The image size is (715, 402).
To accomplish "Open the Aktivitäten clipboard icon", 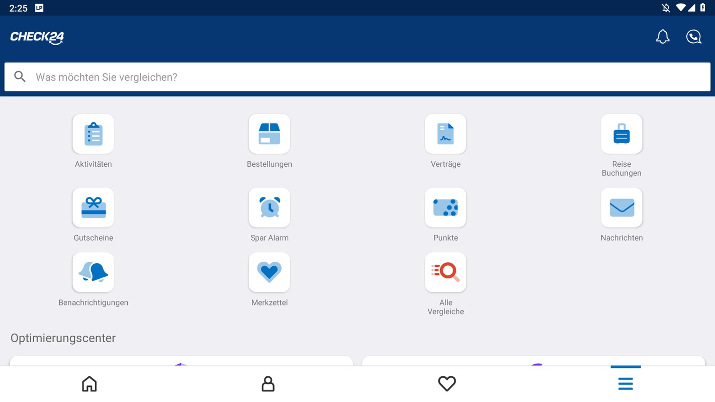I will point(93,134).
